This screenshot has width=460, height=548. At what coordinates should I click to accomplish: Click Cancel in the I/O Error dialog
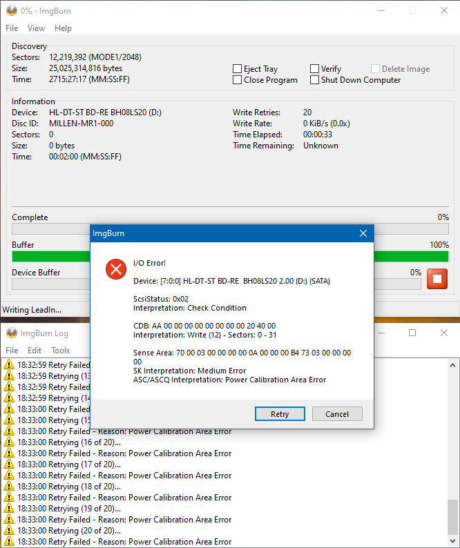click(337, 414)
